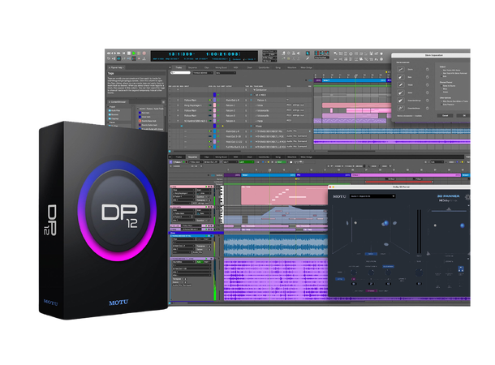Image resolution: width=495 pixels, height=365 pixels.
Task: Select the Pencil tool in the toolbar
Action: [308, 58]
